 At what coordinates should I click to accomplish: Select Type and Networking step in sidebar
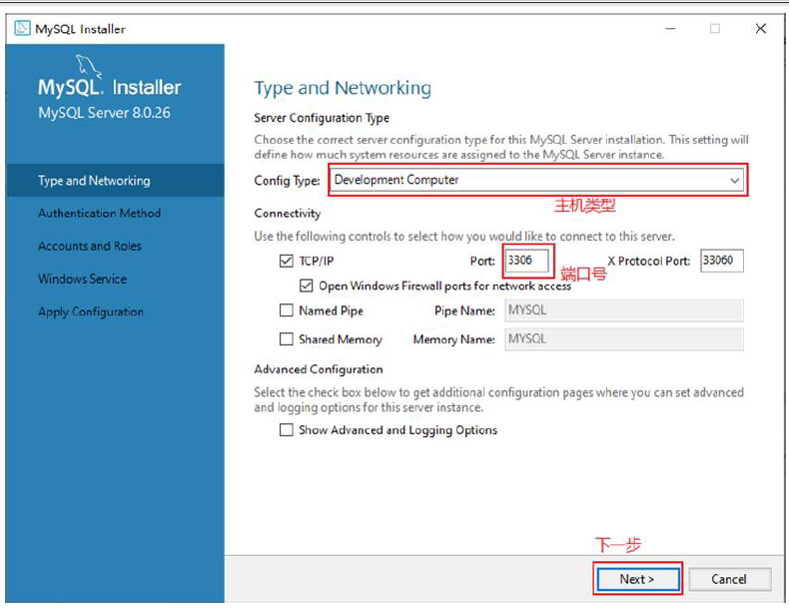[x=115, y=181]
